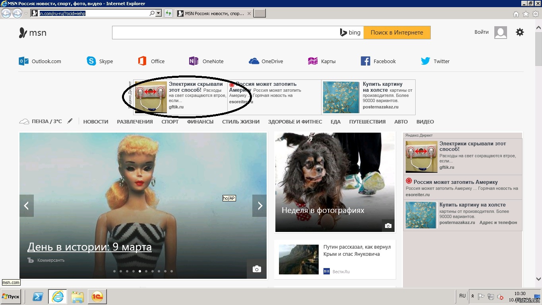Open Windows Explorer from taskbar
Viewport: 542px width, 305px height.
[x=78, y=297]
